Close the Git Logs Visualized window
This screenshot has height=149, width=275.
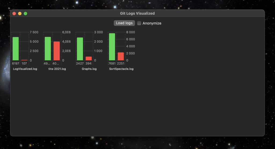tap(14, 14)
